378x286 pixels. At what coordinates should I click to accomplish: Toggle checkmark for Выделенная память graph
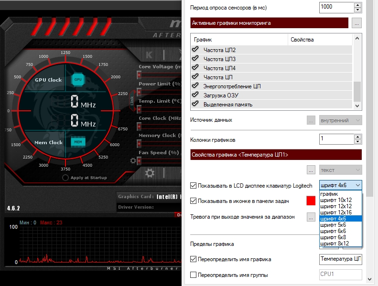[x=195, y=104]
